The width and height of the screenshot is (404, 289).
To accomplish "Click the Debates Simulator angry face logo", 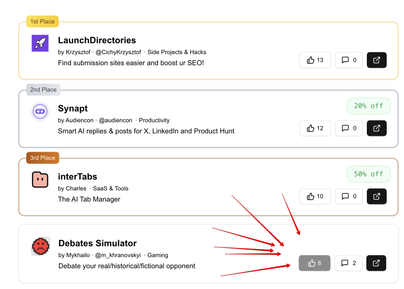I will pos(41,247).
